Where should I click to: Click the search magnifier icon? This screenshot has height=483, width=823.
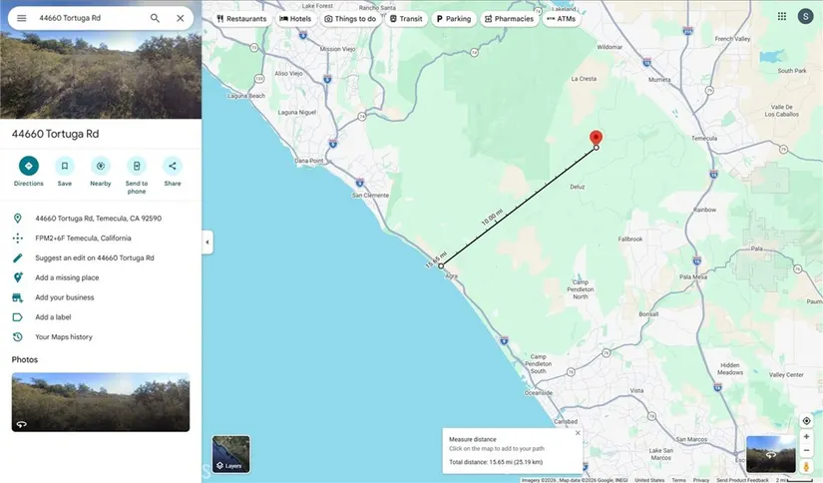coord(155,18)
